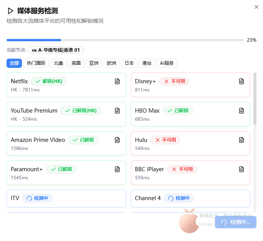Image resolution: width=263 pixels, height=241 pixels.
Task: Click BBC iPlayer 不可用 status badge
Action: (182, 169)
